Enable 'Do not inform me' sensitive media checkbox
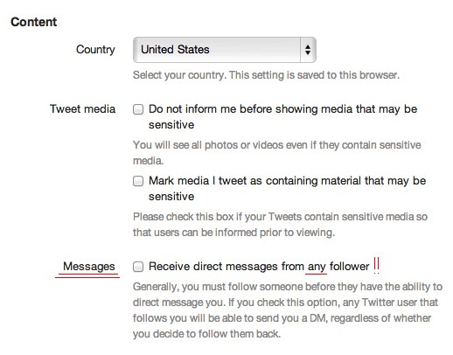Screen dimensions: 453x355 pos(138,109)
